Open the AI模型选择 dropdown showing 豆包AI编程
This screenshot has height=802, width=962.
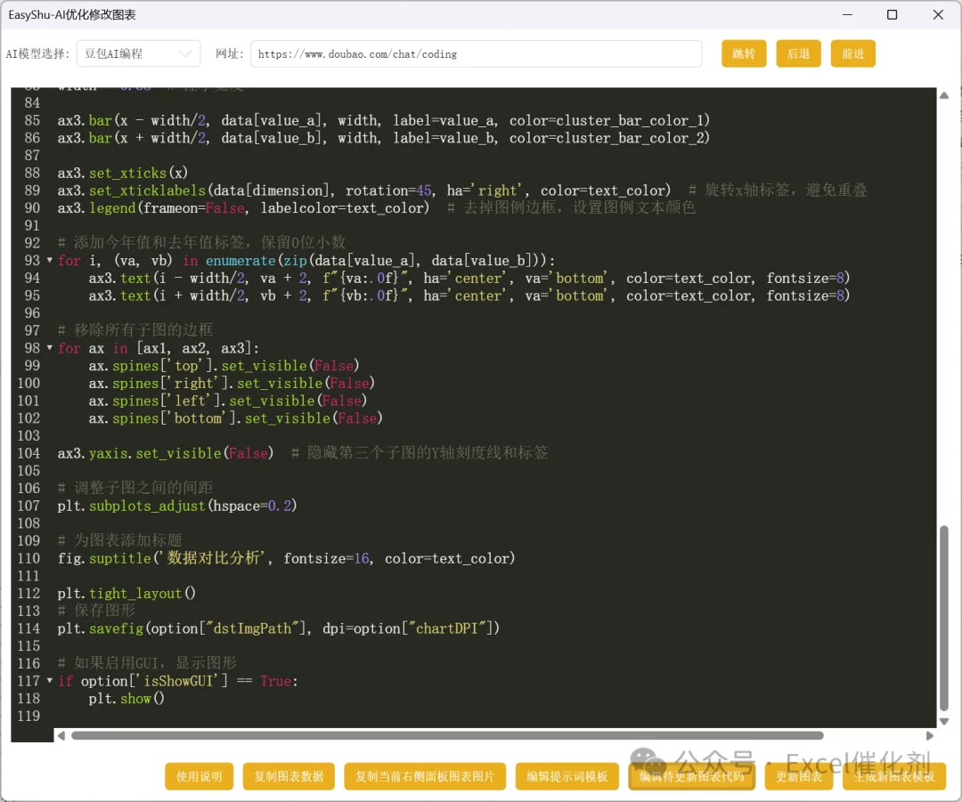pyautogui.click(x=138, y=54)
